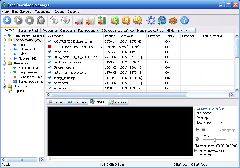Open the Справка menu
Screen dimensions: 240x168
pyautogui.click(x=73, y=12)
